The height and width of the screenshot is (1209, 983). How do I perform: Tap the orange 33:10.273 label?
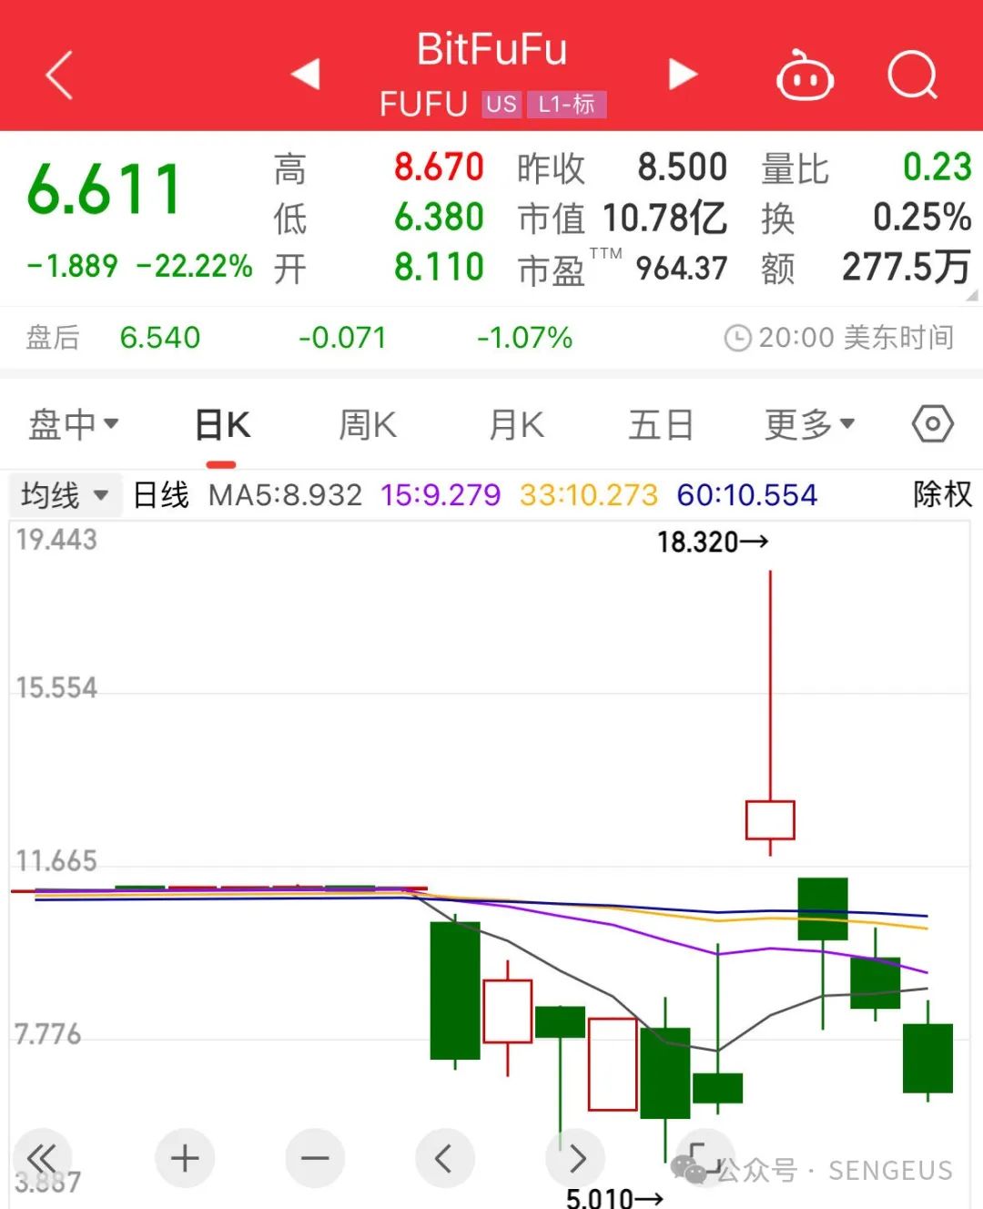[589, 495]
